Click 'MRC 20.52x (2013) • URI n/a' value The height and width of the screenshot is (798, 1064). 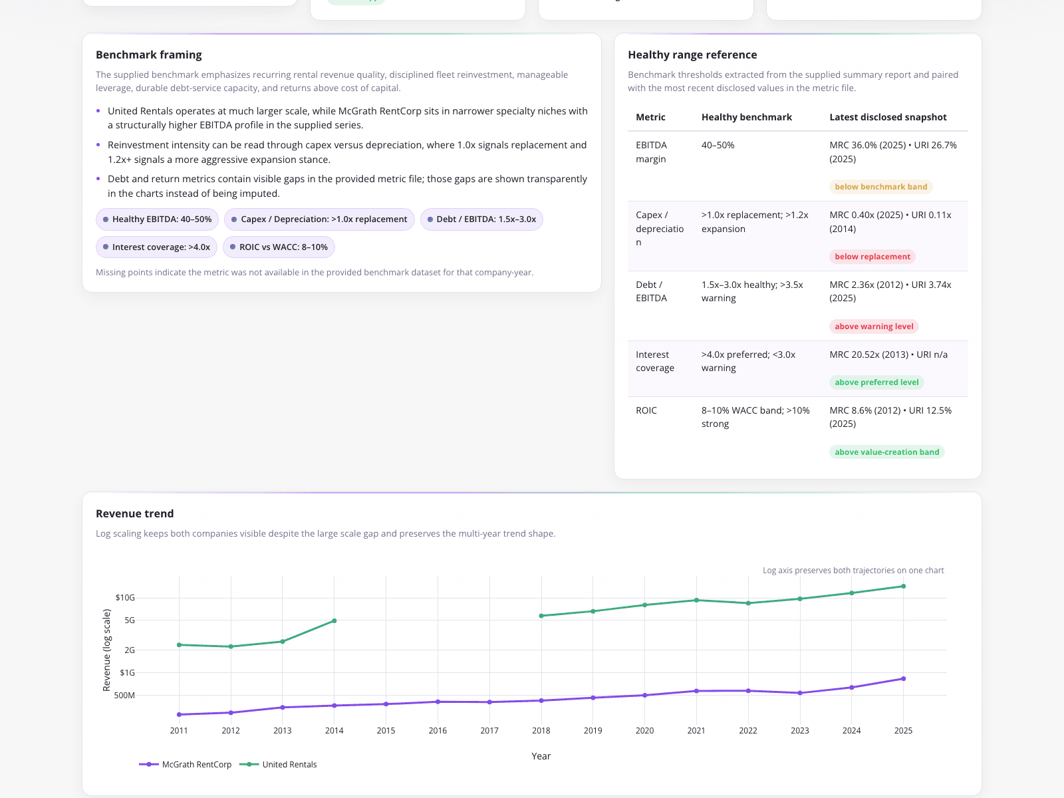pos(888,354)
